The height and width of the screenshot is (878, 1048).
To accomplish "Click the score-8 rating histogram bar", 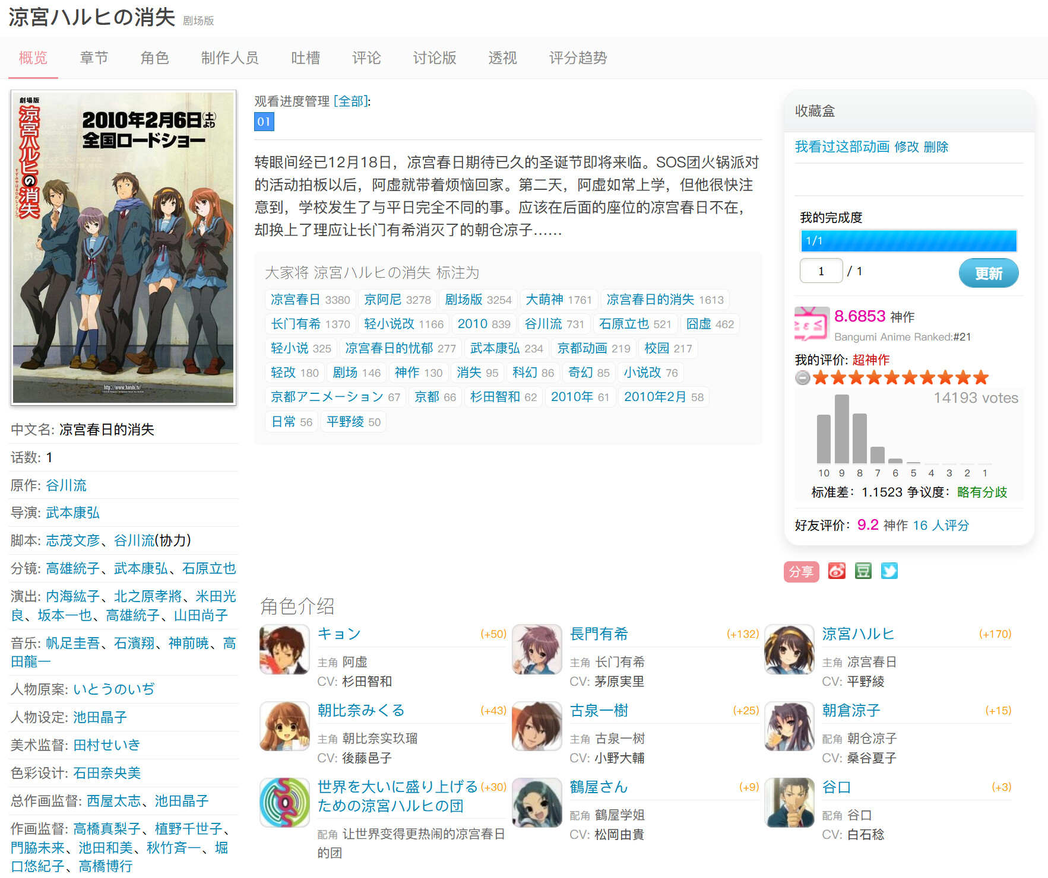I will point(859,438).
